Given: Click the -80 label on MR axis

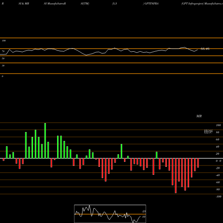Looking at the screenshot, I should (218, 190).
